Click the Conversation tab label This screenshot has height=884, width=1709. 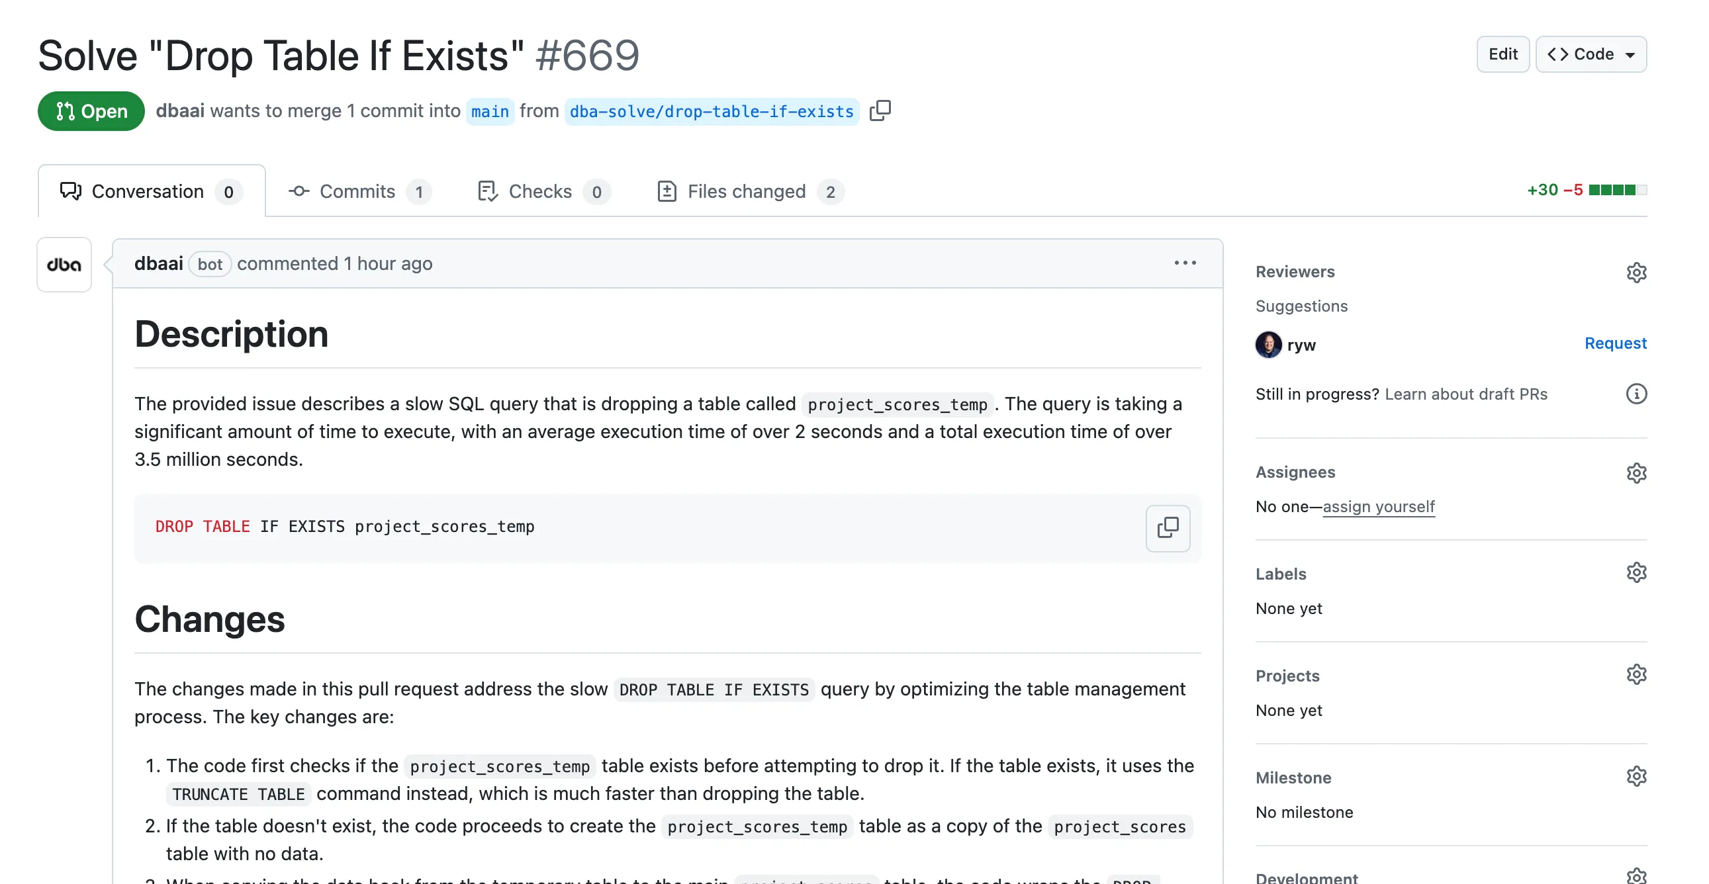tap(148, 189)
